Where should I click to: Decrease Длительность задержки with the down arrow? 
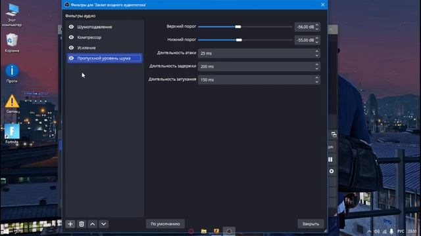tap(317, 68)
